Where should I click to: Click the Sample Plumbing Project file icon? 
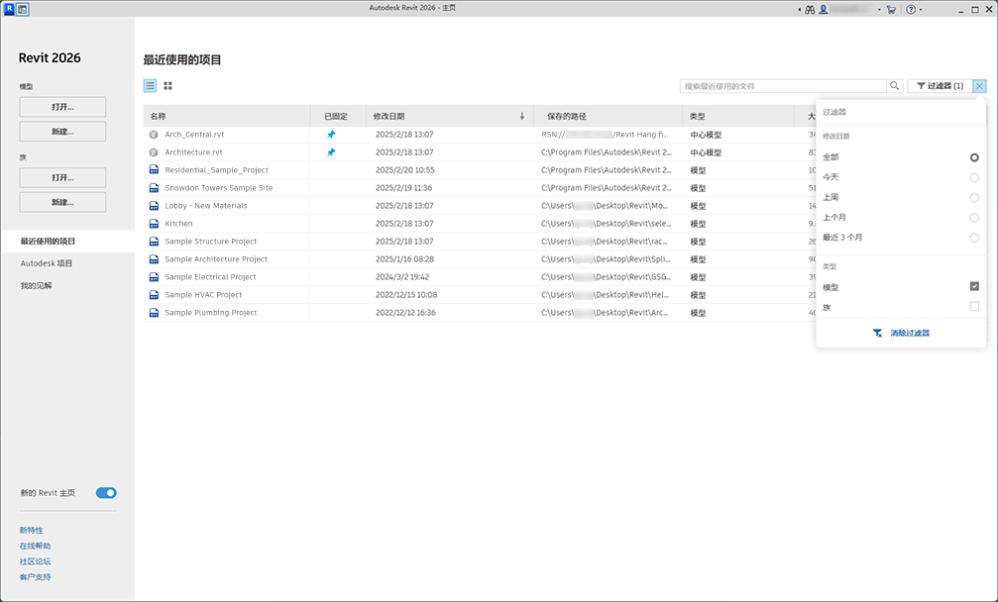pyautogui.click(x=154, y=313)
